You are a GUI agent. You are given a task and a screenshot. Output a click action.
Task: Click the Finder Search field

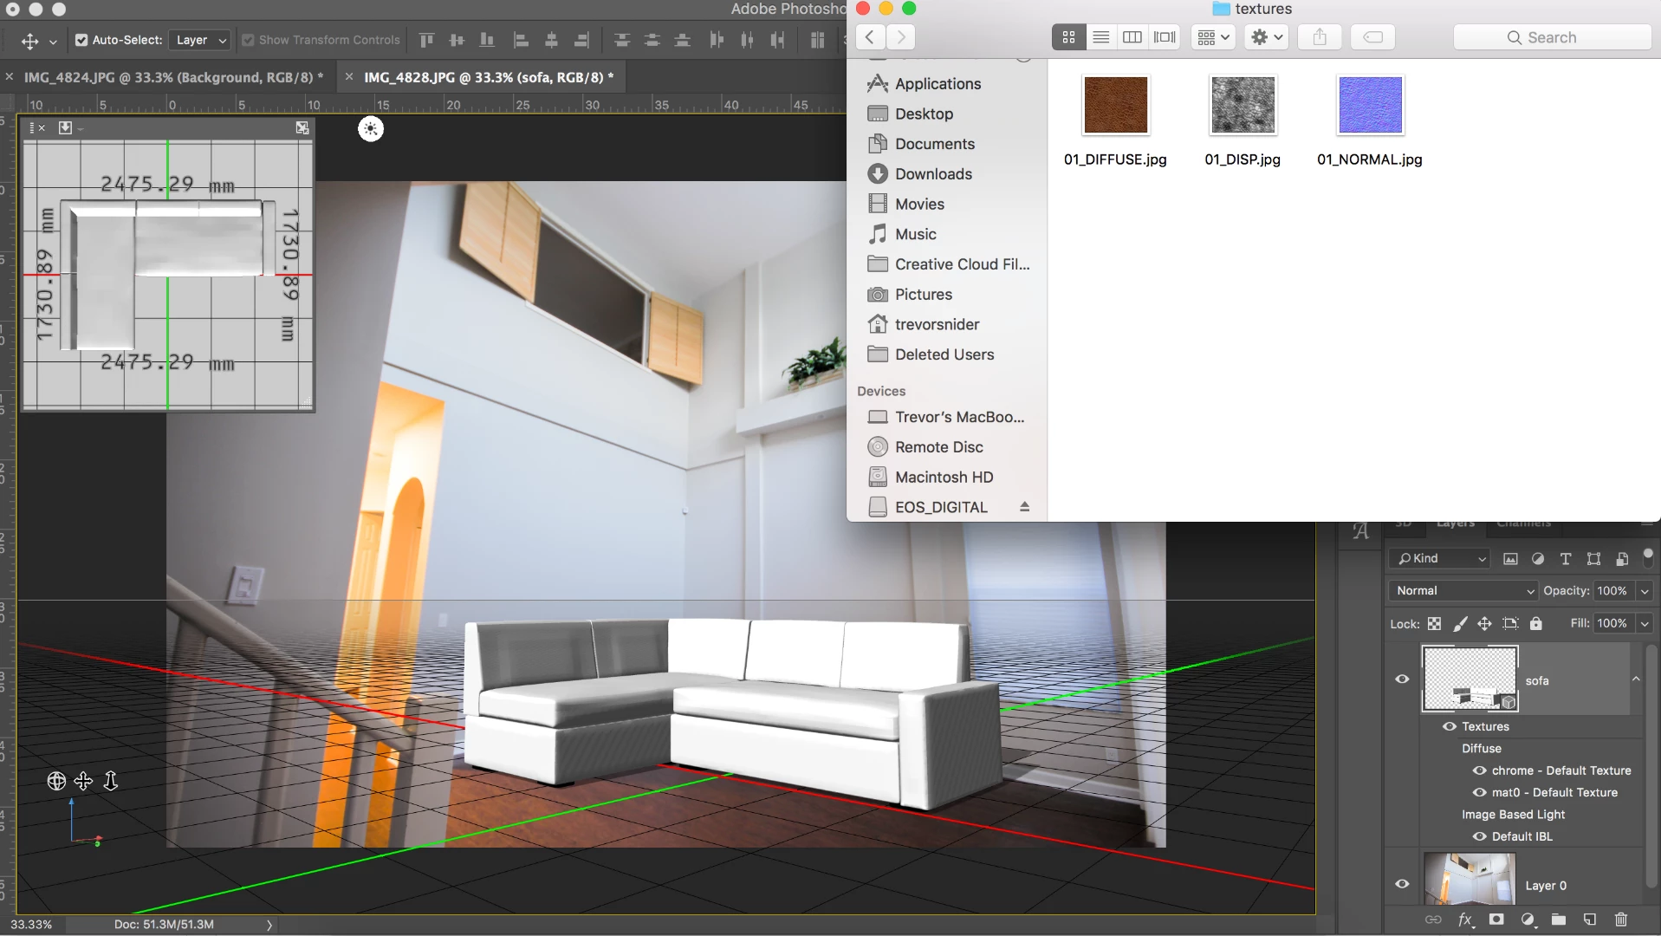[x=1552, y=37]
